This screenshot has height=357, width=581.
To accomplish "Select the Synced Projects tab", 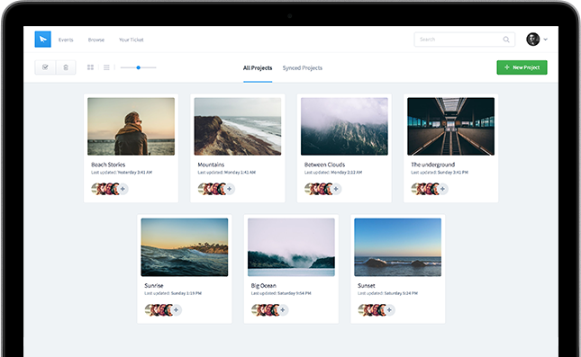I will coord(303,68).
